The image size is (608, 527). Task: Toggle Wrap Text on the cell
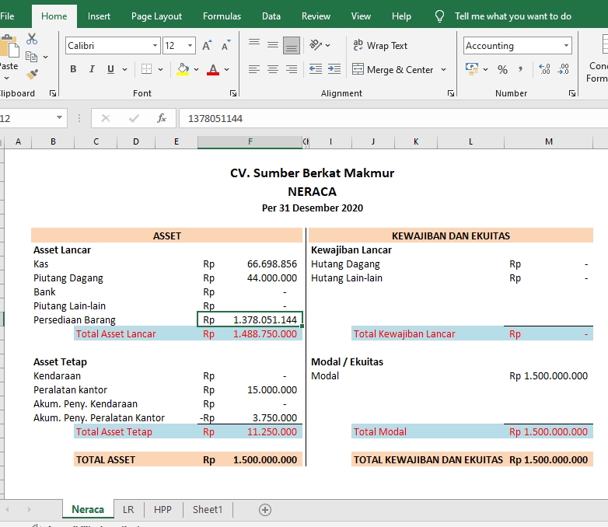[380, 46]
